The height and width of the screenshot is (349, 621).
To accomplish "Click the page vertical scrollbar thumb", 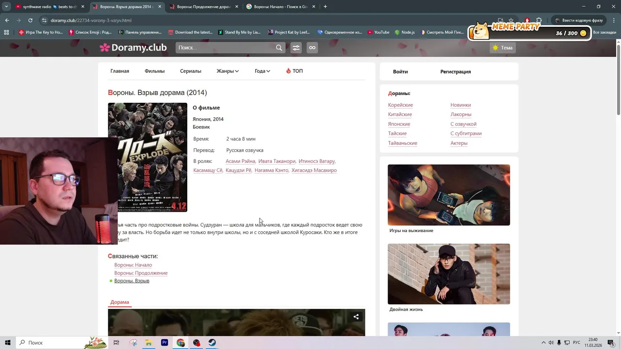I will pos(619,80).
